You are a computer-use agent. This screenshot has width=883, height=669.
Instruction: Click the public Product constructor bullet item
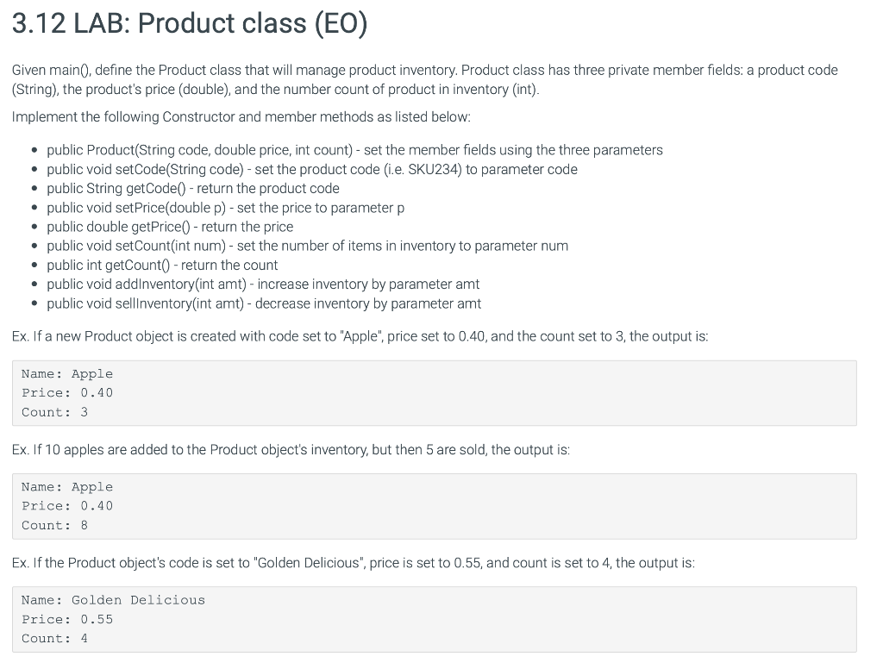pos(354,150)
